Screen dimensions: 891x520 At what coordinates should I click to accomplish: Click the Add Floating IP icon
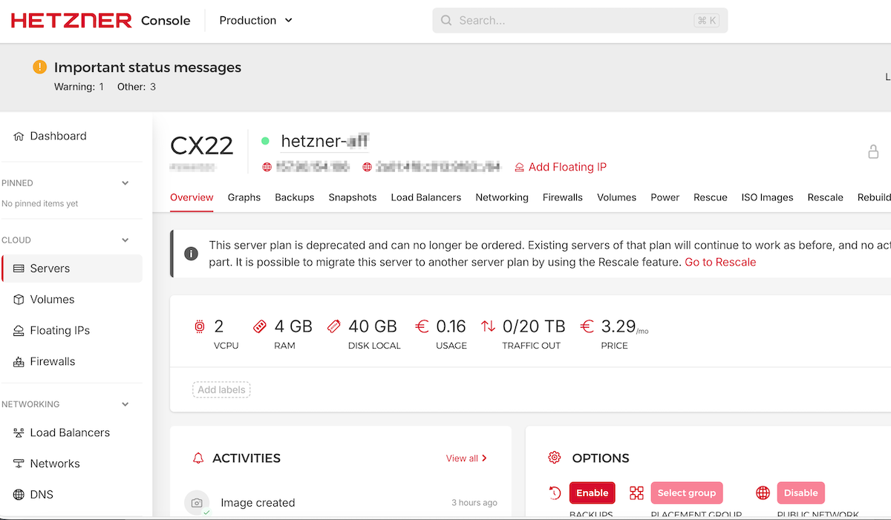[x=520, y=168]
